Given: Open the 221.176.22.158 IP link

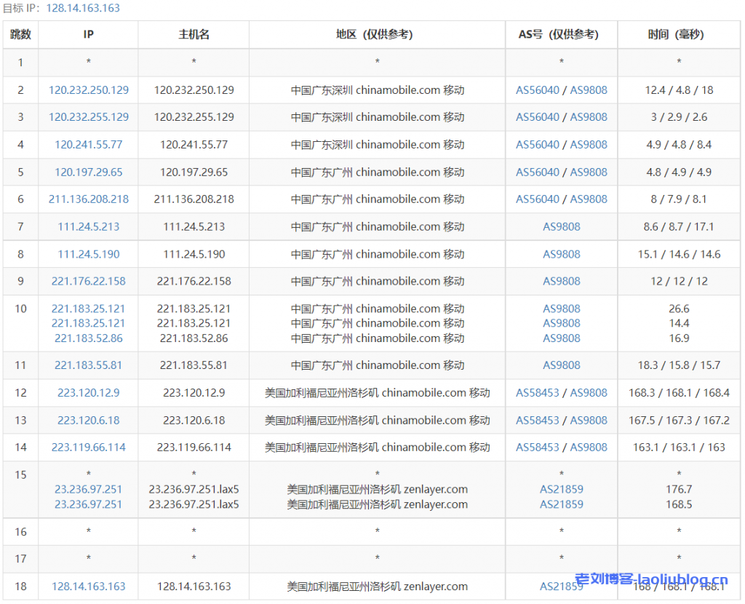Looking at the screenshot, I should [x=89, y=282].
